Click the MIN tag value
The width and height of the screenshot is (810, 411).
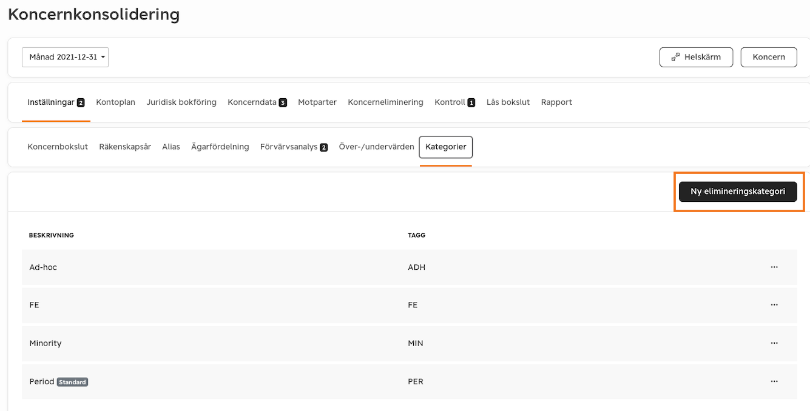pyautogui.click(x=416, y=343)
